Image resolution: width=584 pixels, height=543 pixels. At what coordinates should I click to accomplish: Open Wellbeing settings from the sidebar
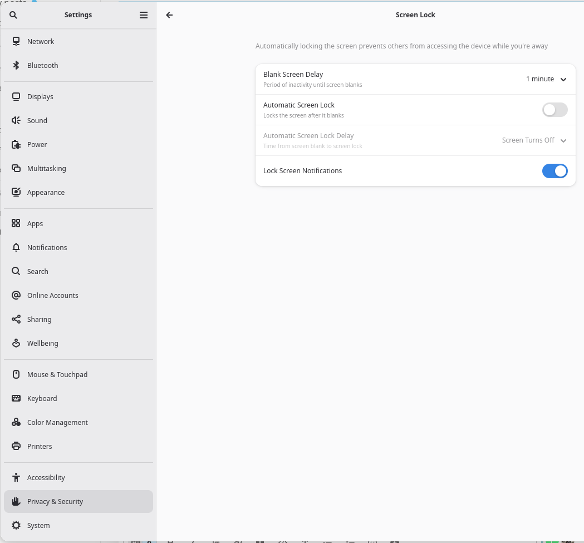click(42, 343)
